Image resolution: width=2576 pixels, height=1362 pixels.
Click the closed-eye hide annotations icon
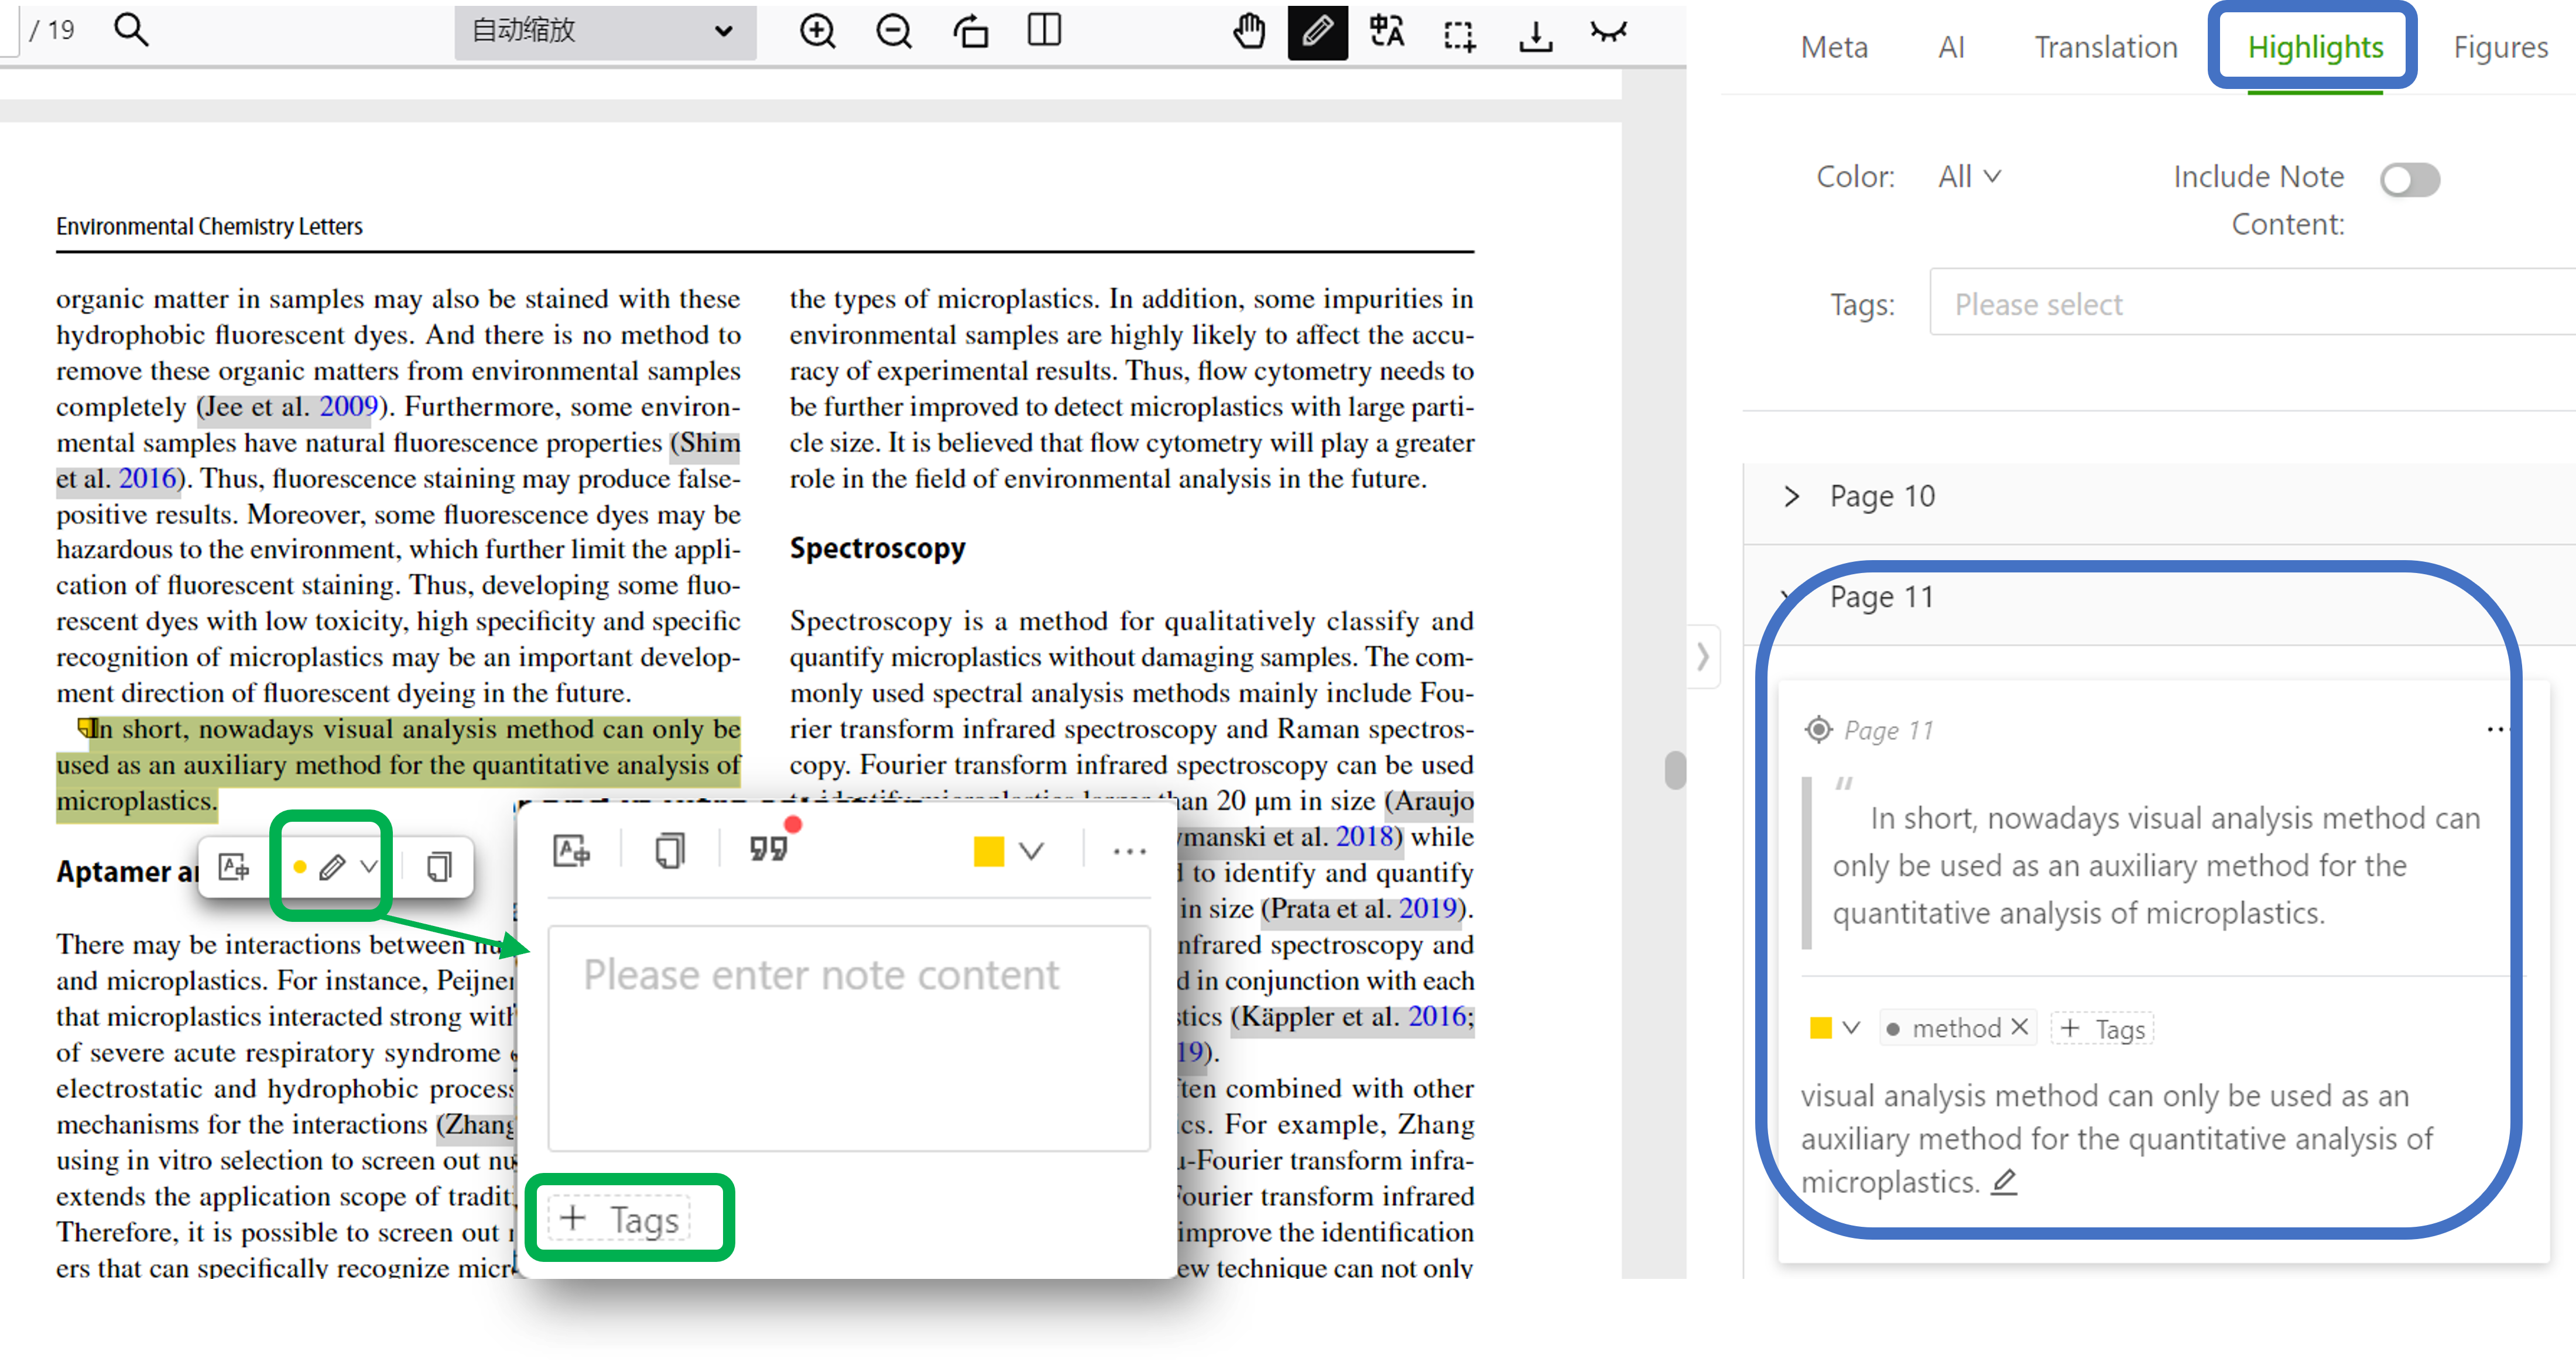(x=1608, y=32)
